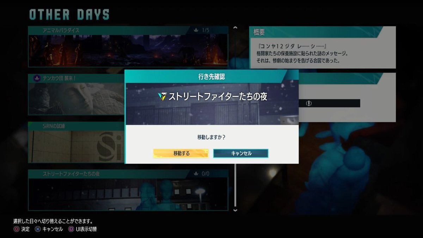
Task: Click the triangular emblem icon in dialog title
Action: pyautogui.click(x=162, y=96)
